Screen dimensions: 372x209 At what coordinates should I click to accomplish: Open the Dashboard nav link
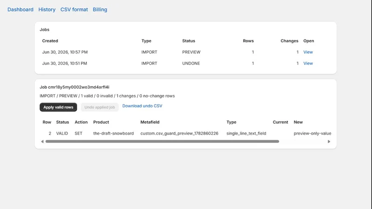[20, 9]
